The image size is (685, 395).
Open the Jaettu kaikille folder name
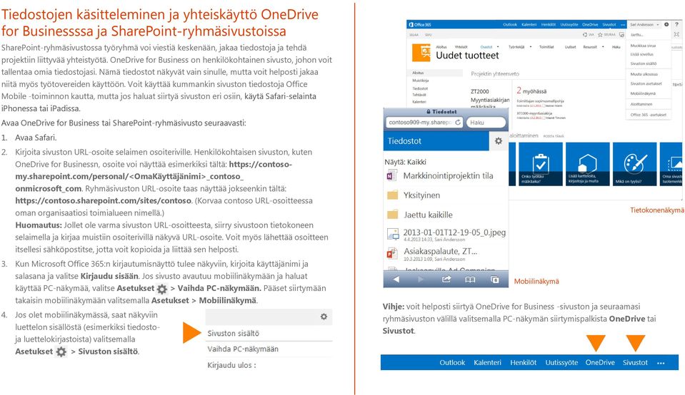[x=428, y=215]
